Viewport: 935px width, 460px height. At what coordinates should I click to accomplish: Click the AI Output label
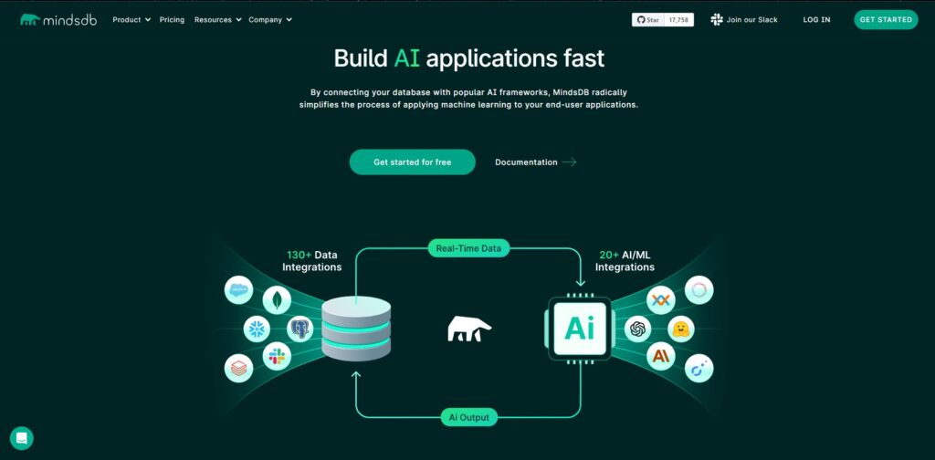[468, 417]
